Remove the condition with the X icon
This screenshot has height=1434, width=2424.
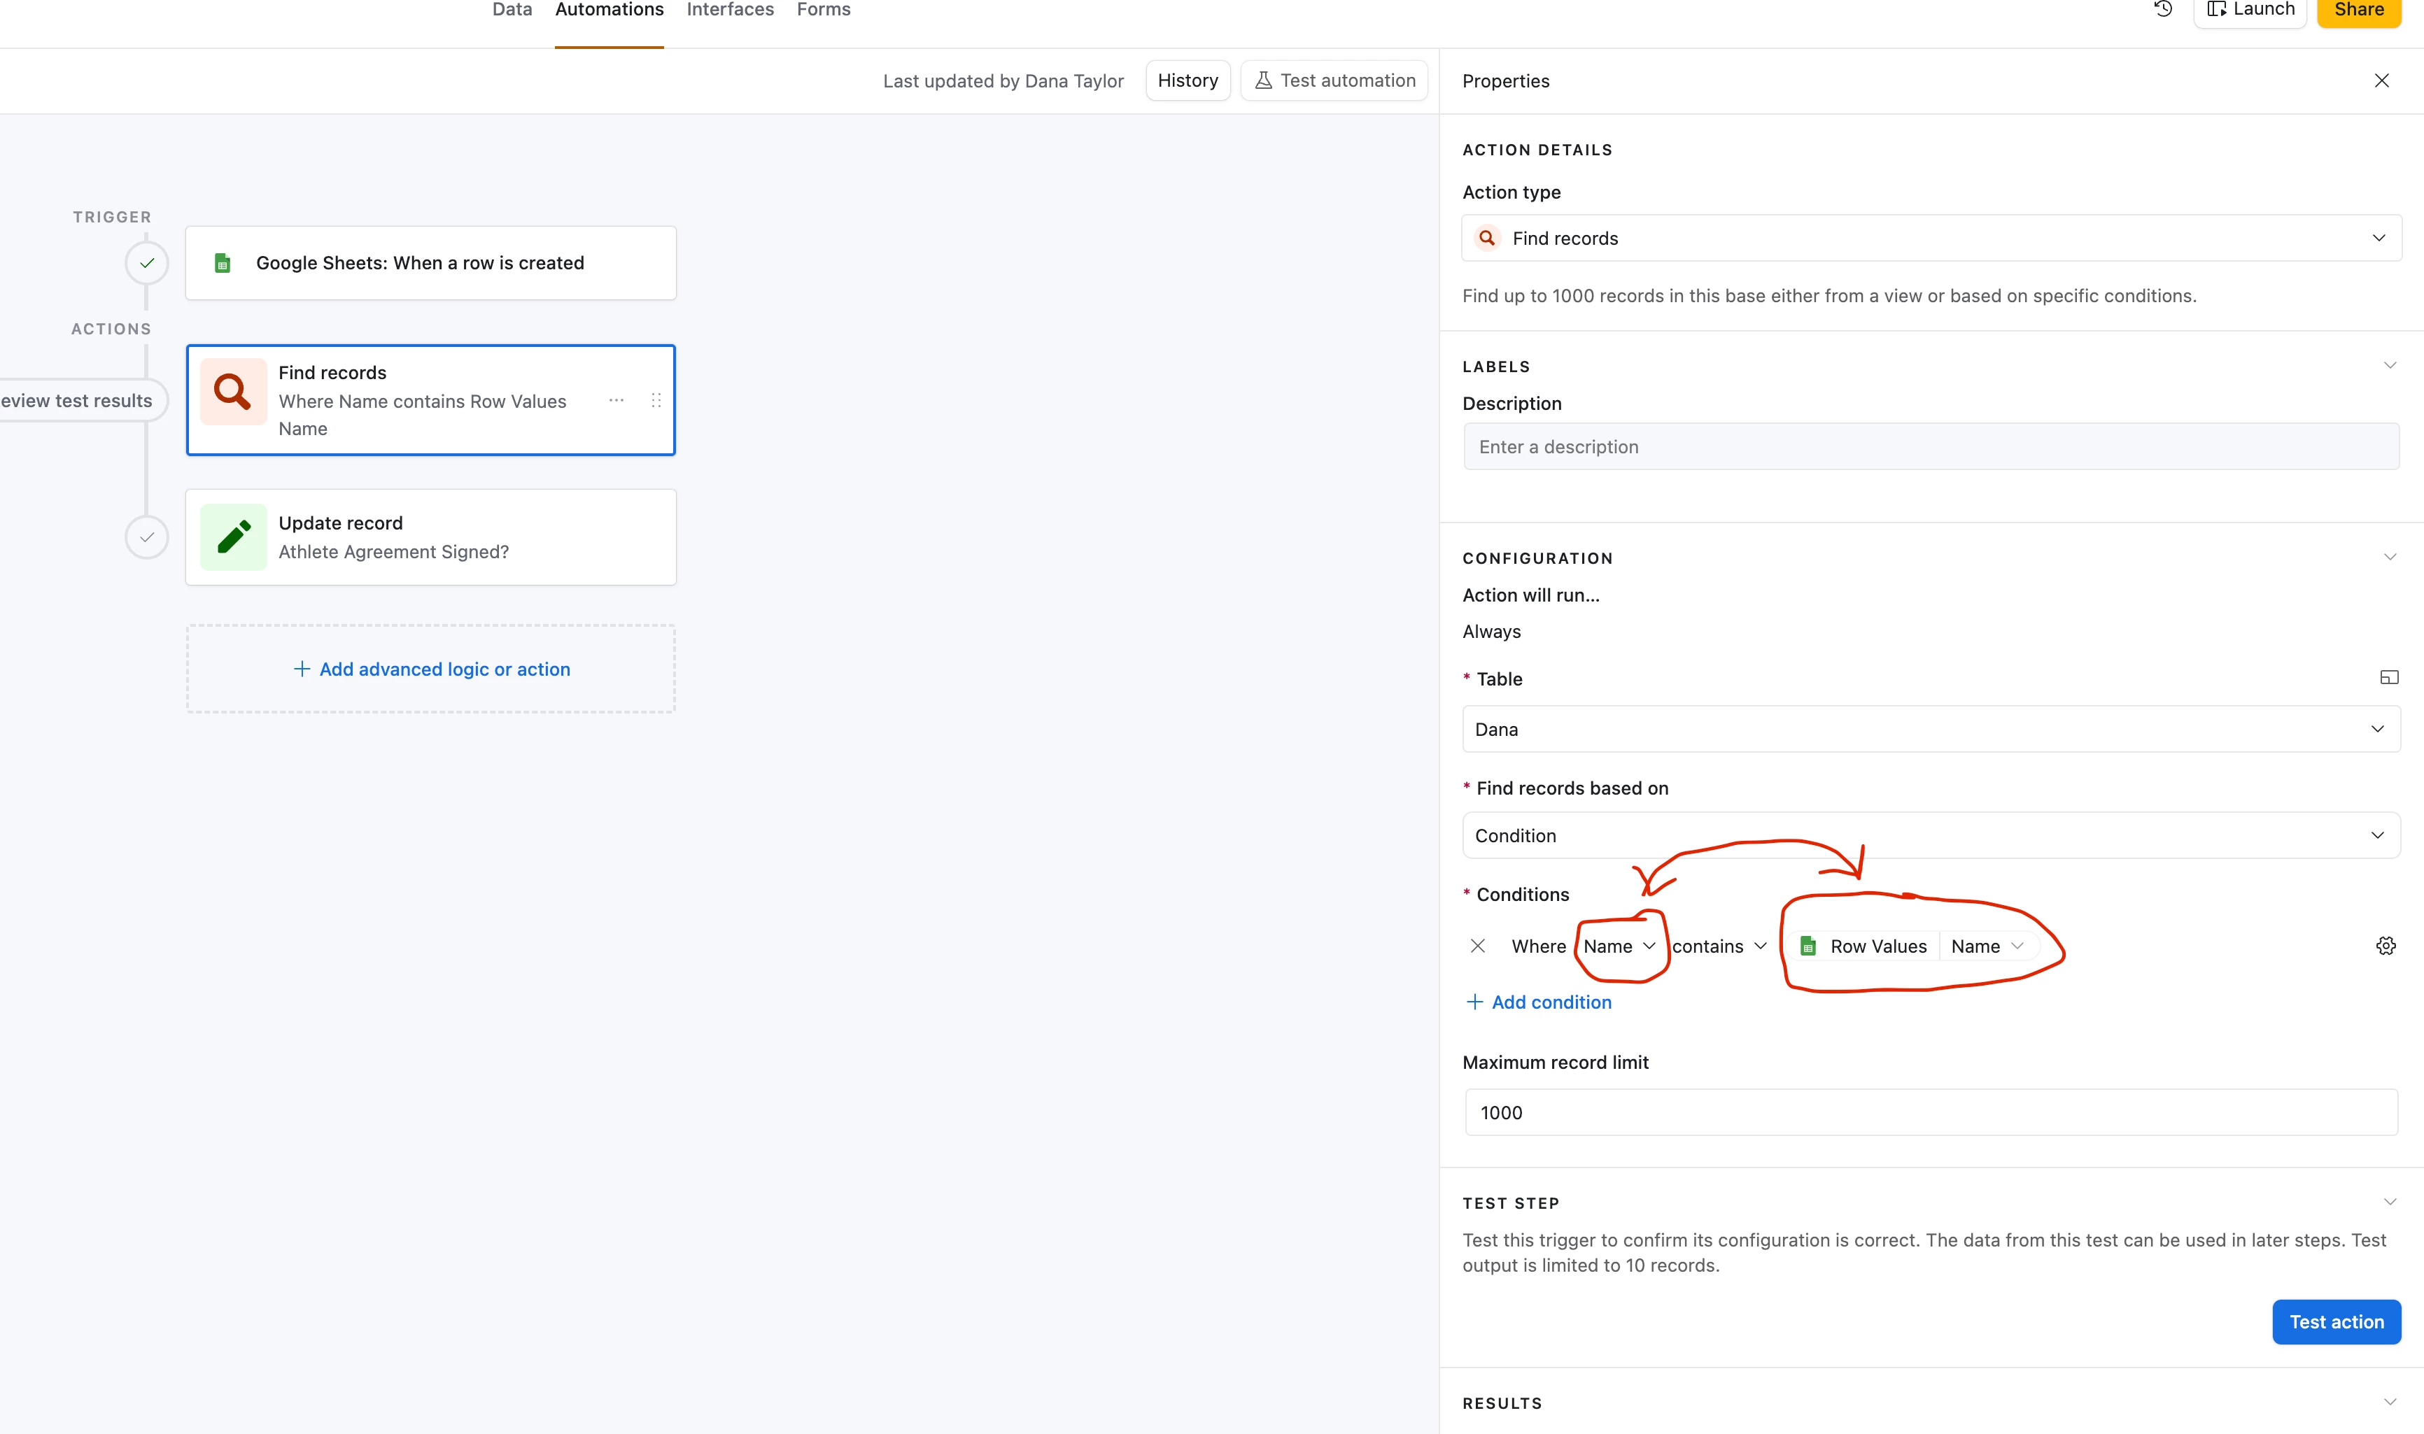1478,946
